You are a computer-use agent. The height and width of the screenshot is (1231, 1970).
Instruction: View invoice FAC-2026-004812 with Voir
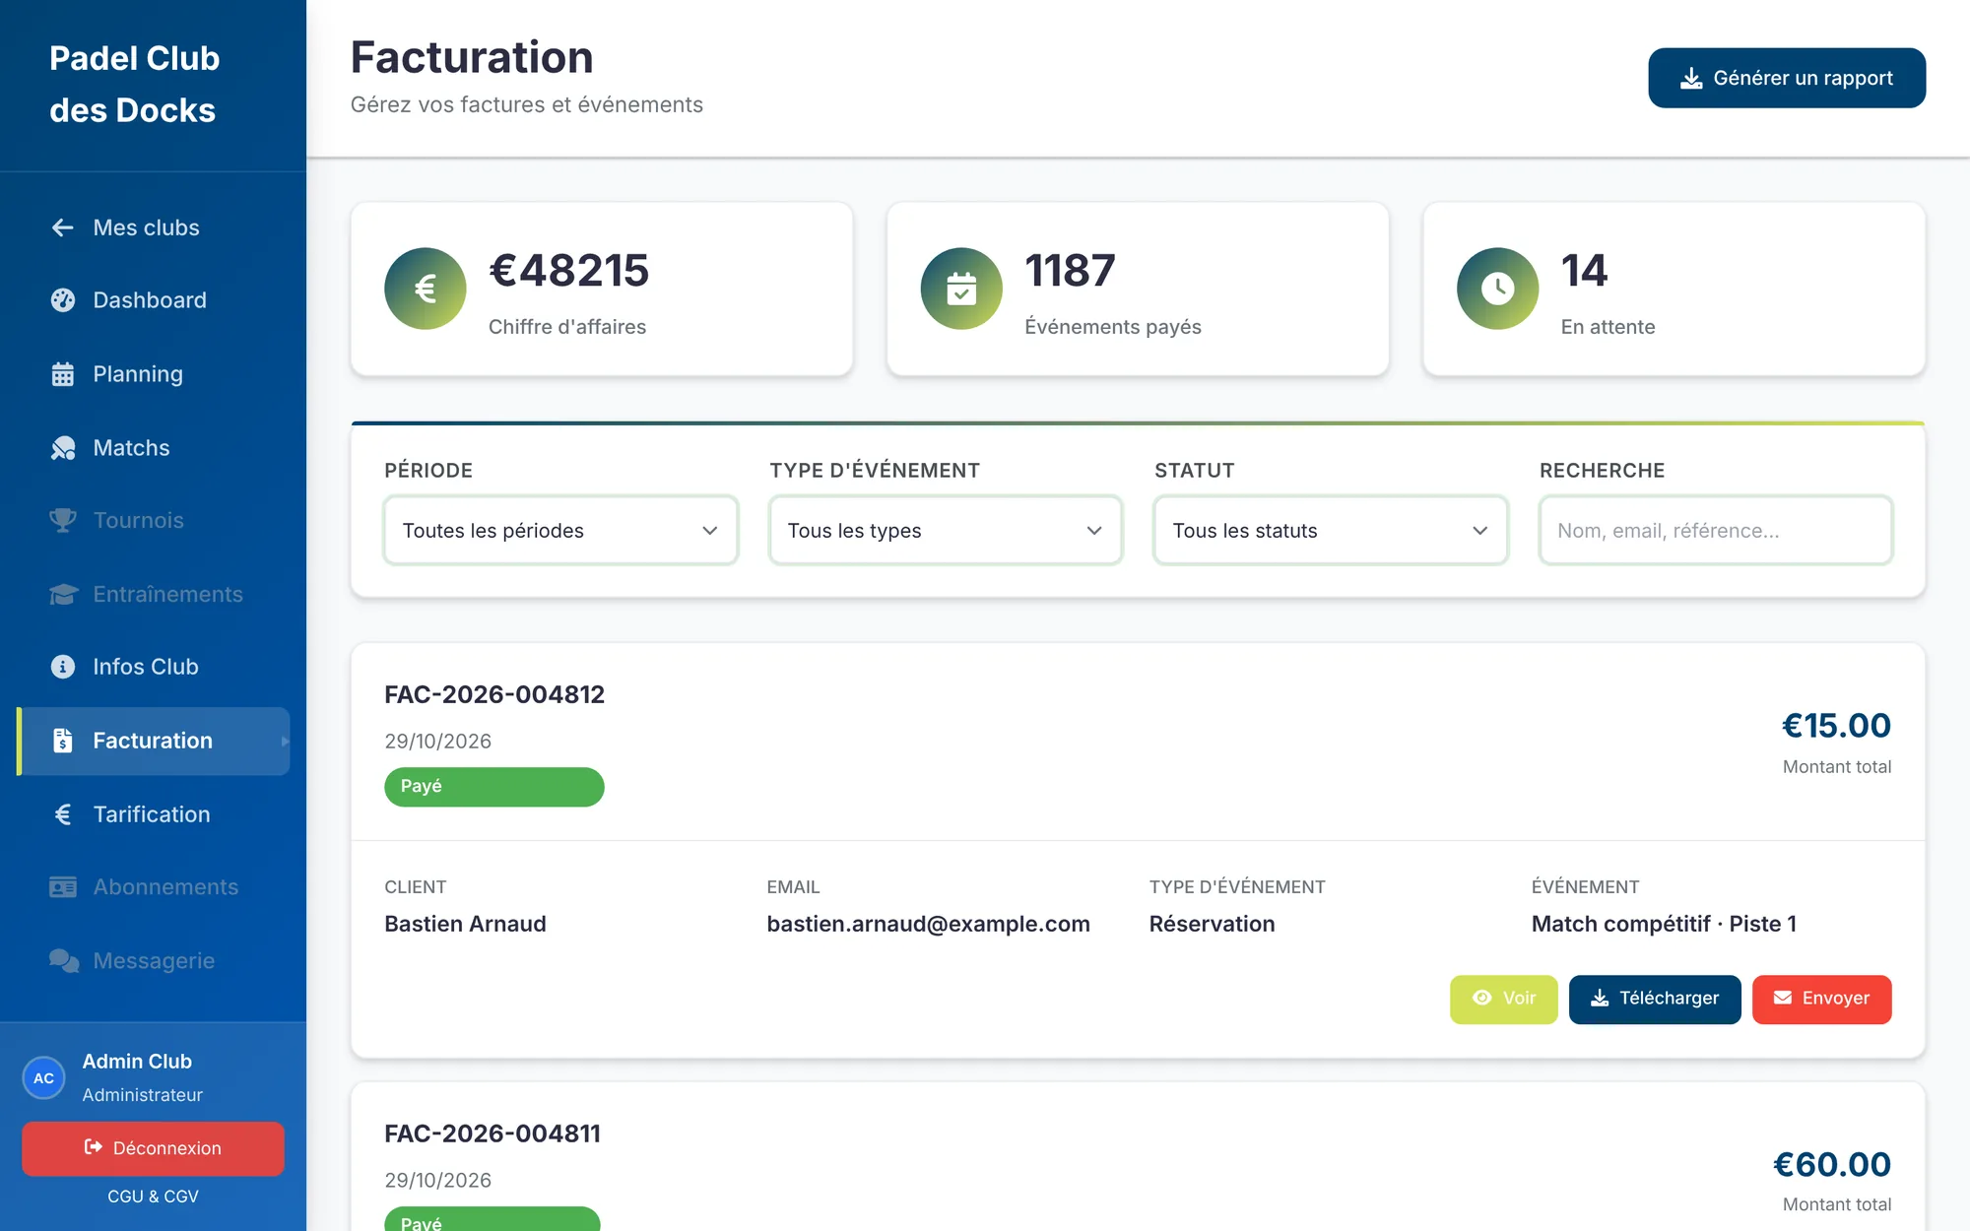[1503, 999]
